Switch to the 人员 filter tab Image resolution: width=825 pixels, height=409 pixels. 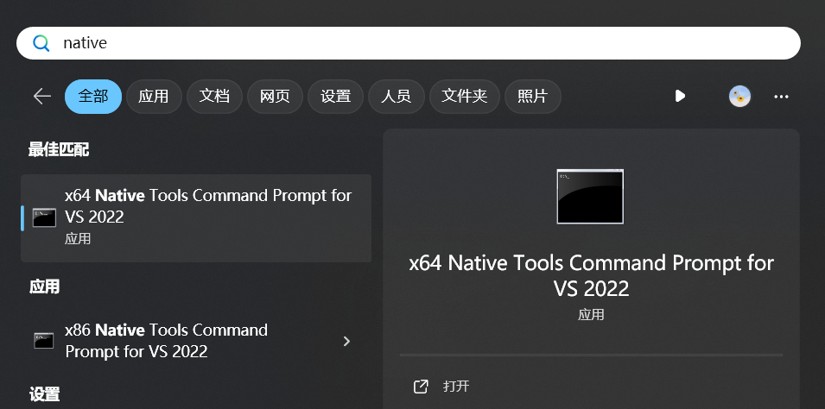[397, 96]
